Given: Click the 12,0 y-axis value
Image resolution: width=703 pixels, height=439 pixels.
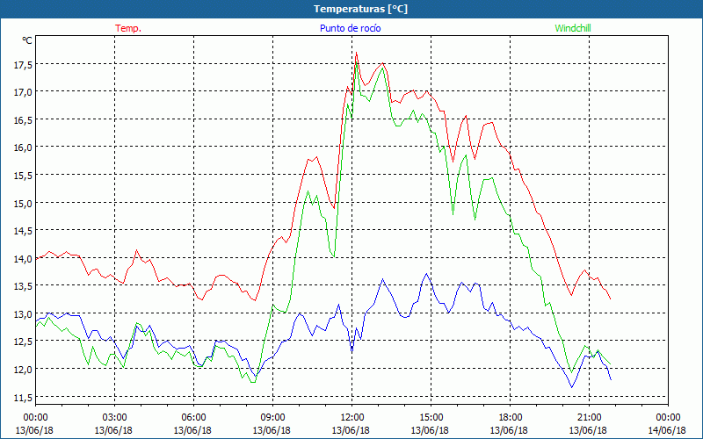Looking at the screenshot, I should pyautogui.click(x=24, y=370).
